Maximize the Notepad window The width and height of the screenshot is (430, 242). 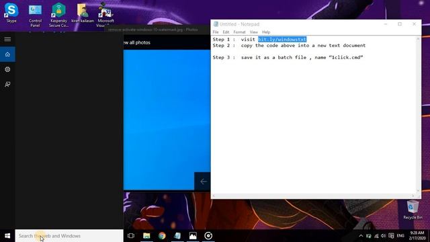(x=400, y=24)
